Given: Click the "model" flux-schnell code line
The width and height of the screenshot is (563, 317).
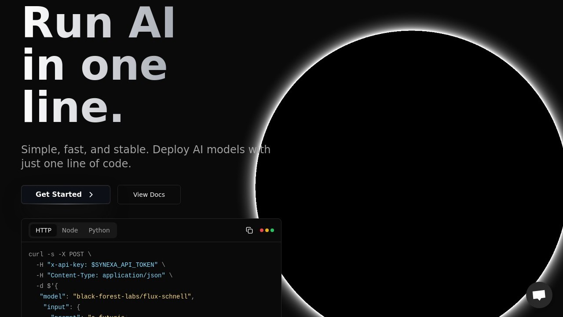Looking at the screenshot, I should [x=117, y=297].
